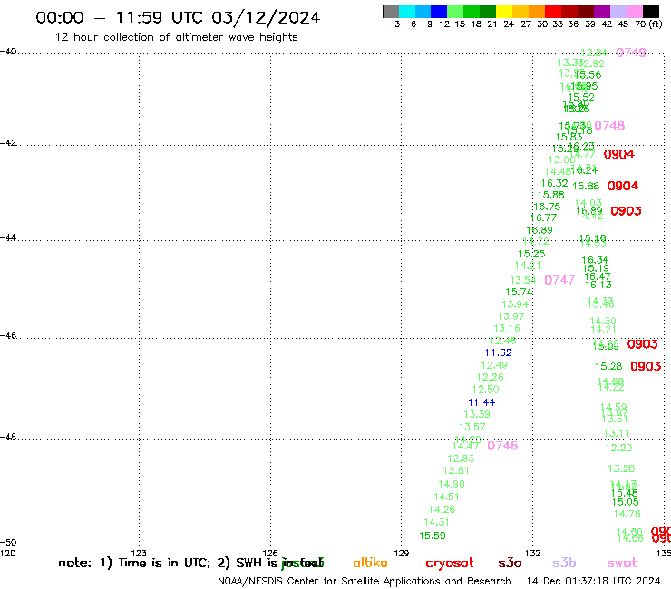The width and height of the screenshot is (671, 589).
Task: Click the 'altika' satellite legend label
Action: coord(370,563)
